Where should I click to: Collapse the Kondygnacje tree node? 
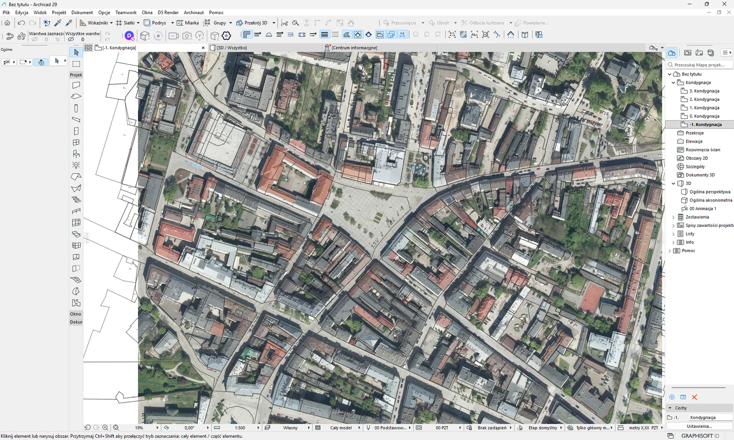click(x=673, y=82)
